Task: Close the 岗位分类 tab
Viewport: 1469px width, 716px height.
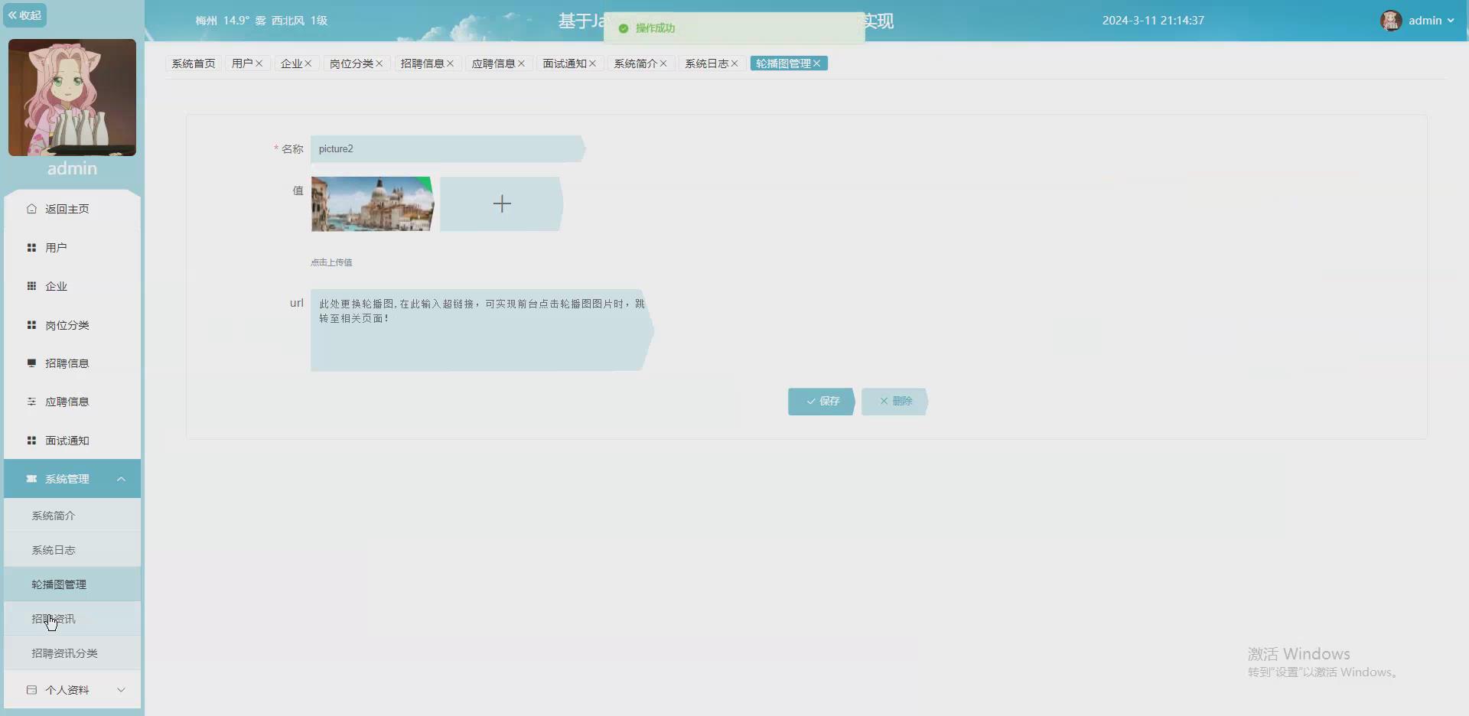Action: pyautogui.click(x=379, y=63)
